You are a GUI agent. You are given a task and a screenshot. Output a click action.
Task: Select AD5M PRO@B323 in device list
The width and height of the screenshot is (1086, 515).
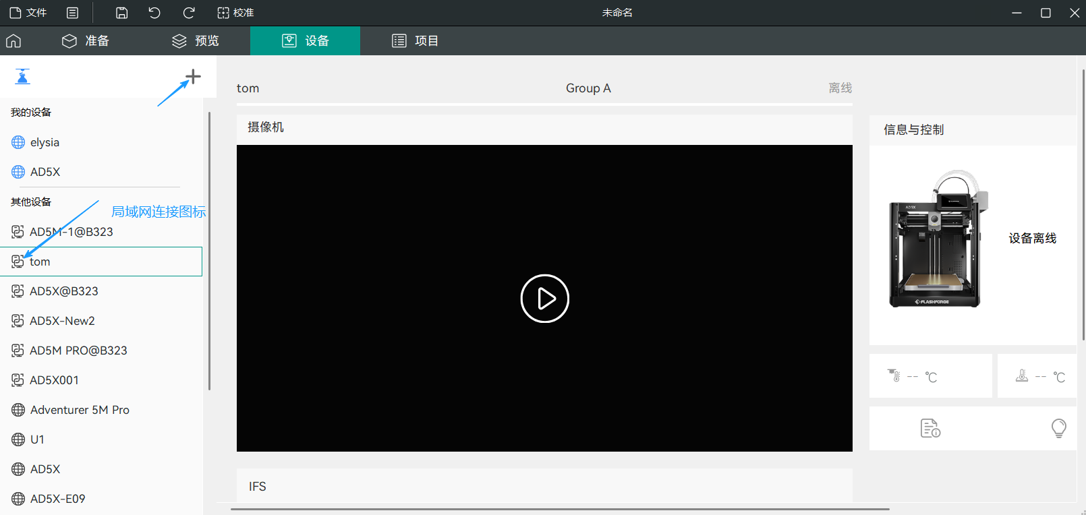coord(78,351)
